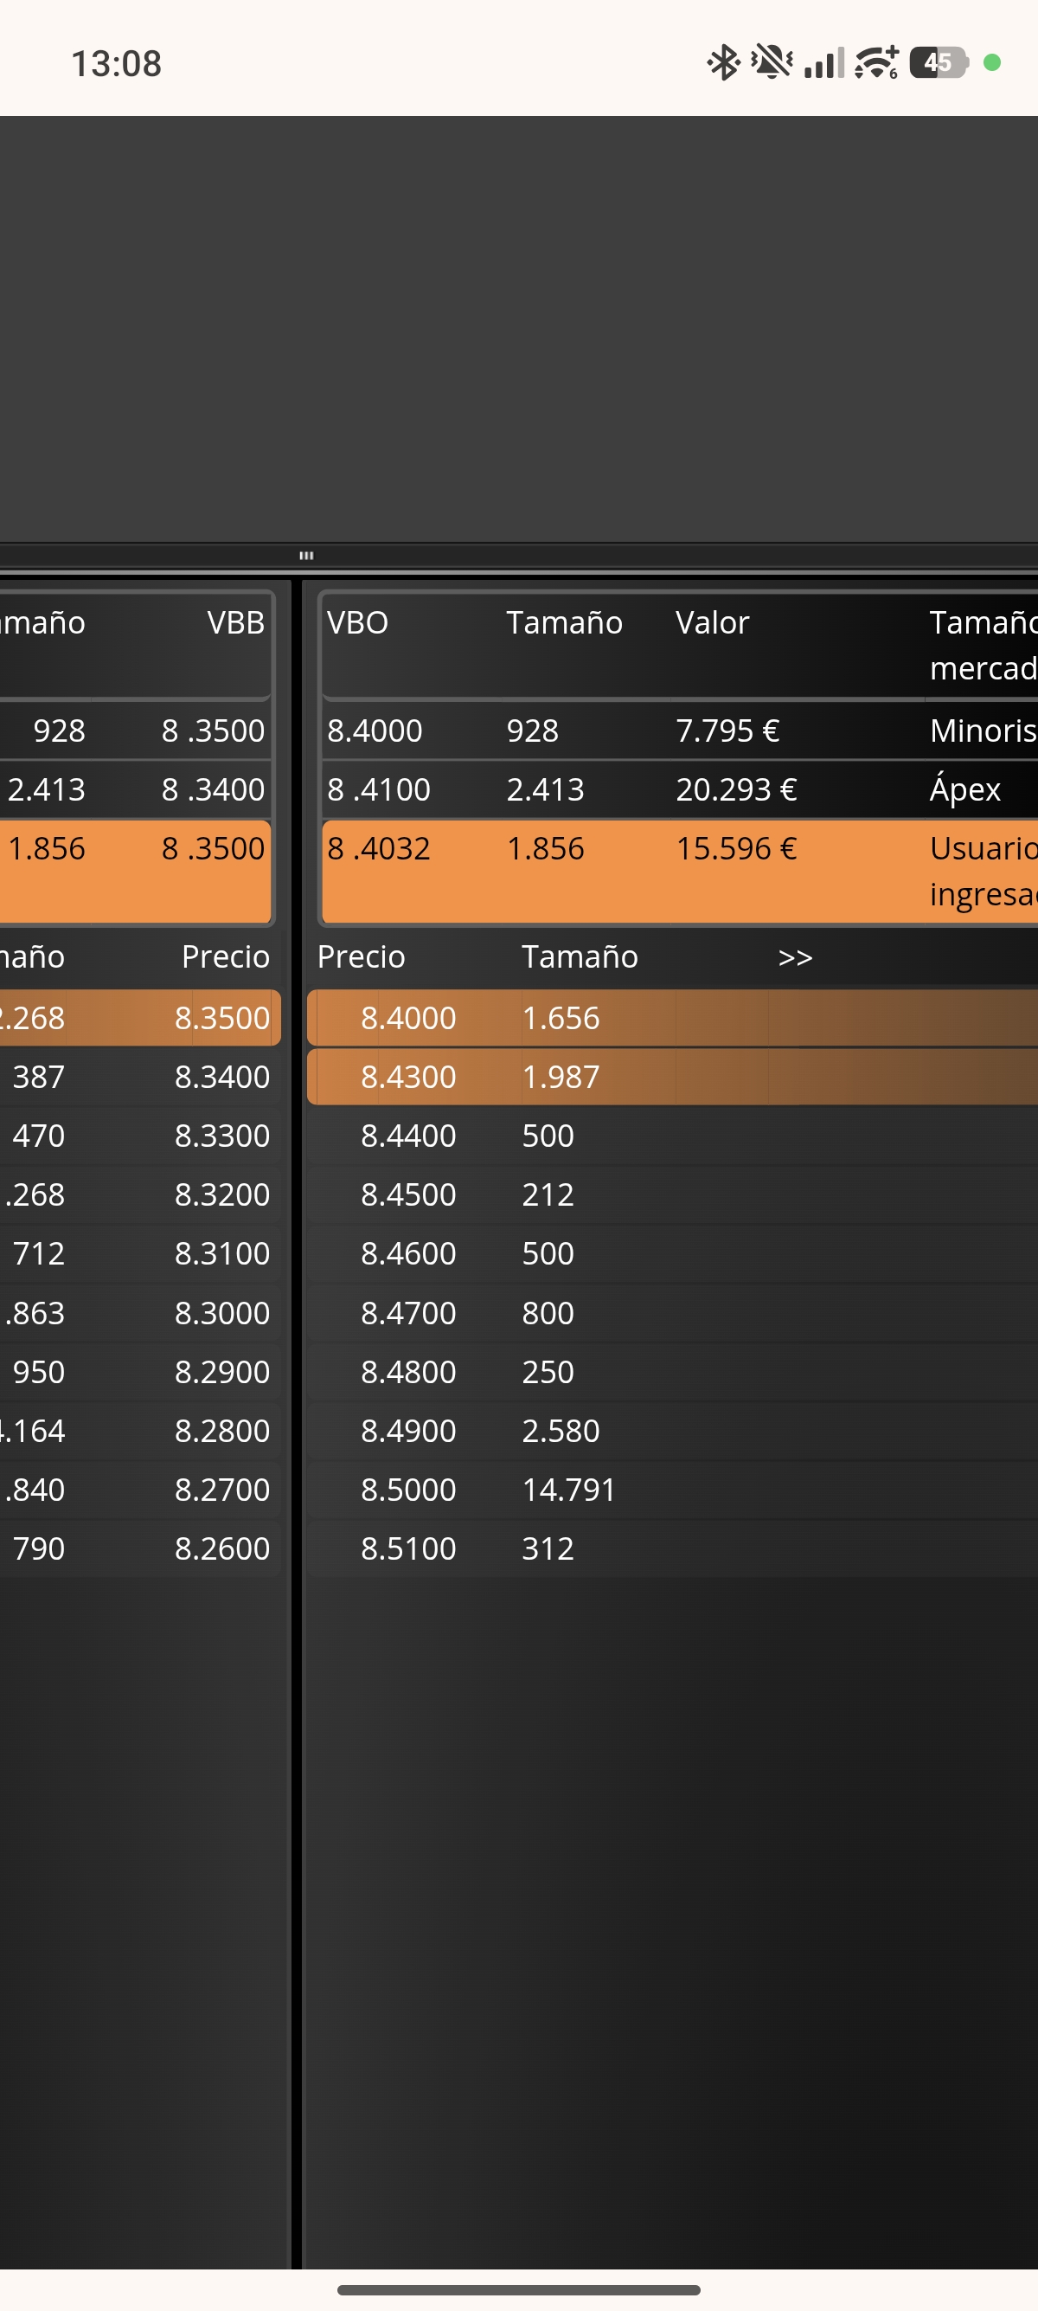Tap the mobile signal strength icon

[x=823, y=63]
